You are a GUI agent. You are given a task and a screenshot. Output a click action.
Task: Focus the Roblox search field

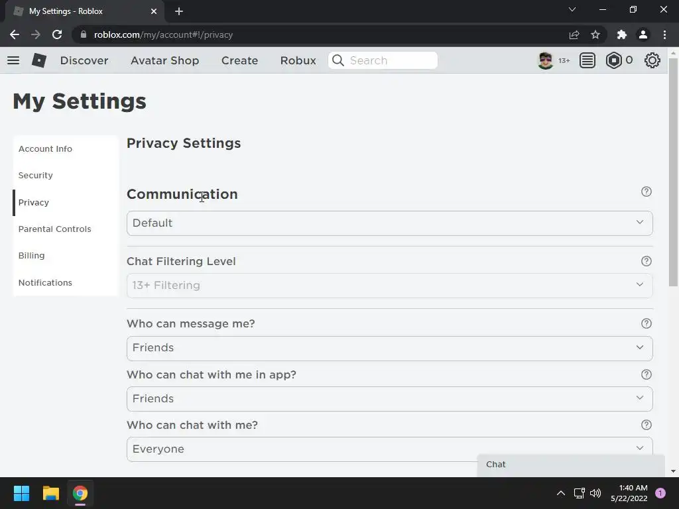tap(383, 60)
